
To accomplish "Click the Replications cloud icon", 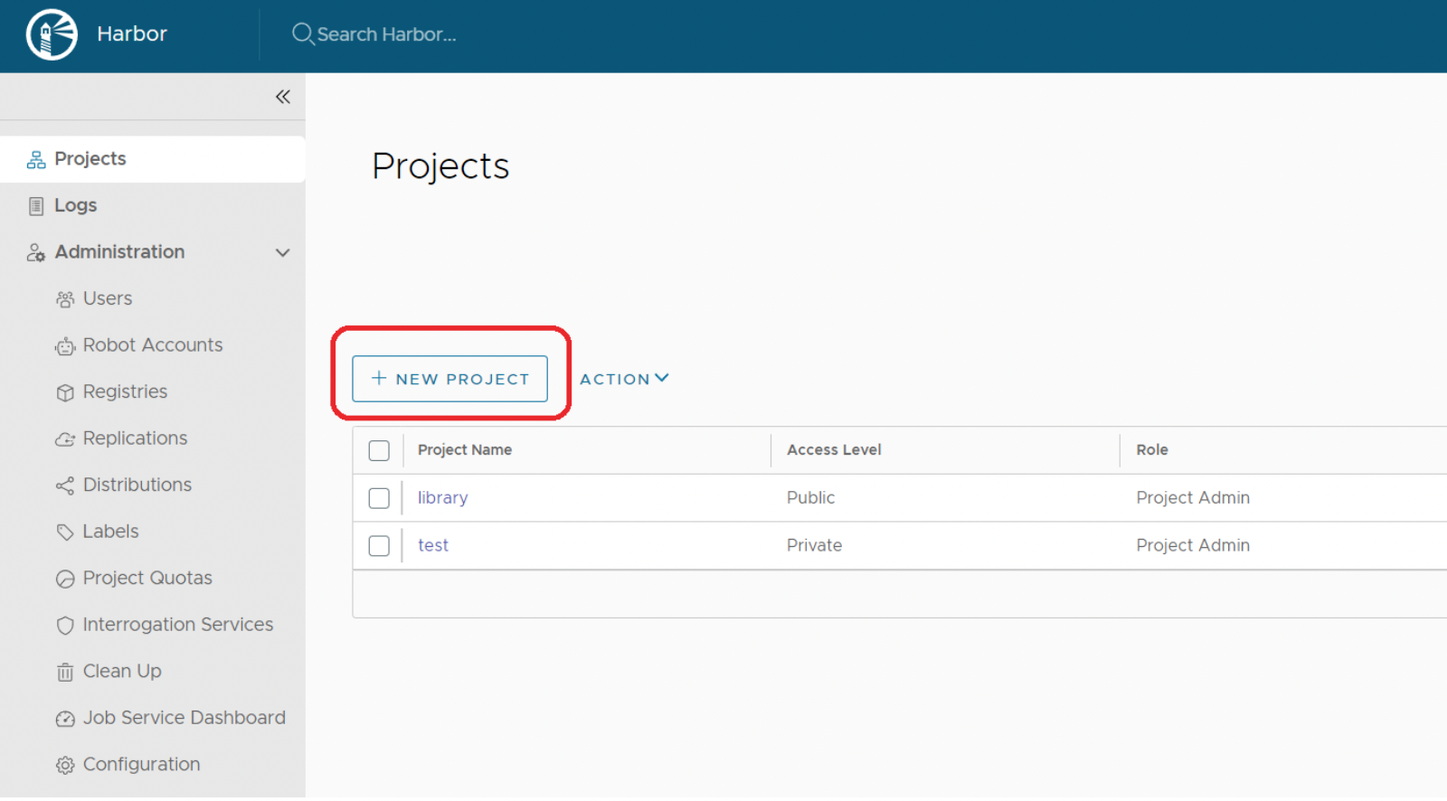I will pos(65,439).
